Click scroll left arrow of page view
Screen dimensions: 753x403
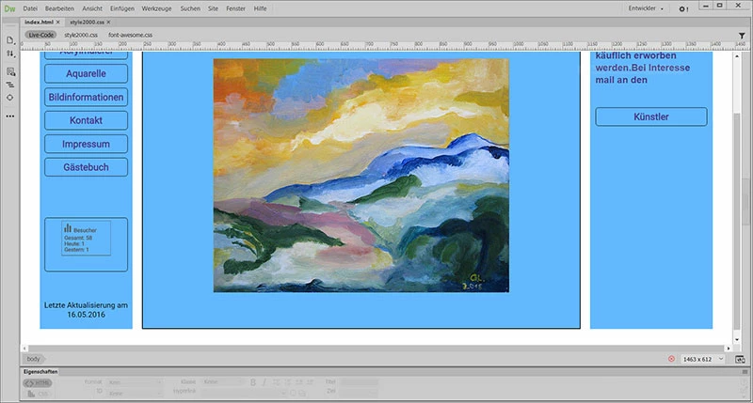(x=25, y=349)
